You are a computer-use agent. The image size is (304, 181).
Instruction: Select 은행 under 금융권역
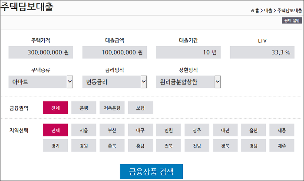(x=84, y=107)
